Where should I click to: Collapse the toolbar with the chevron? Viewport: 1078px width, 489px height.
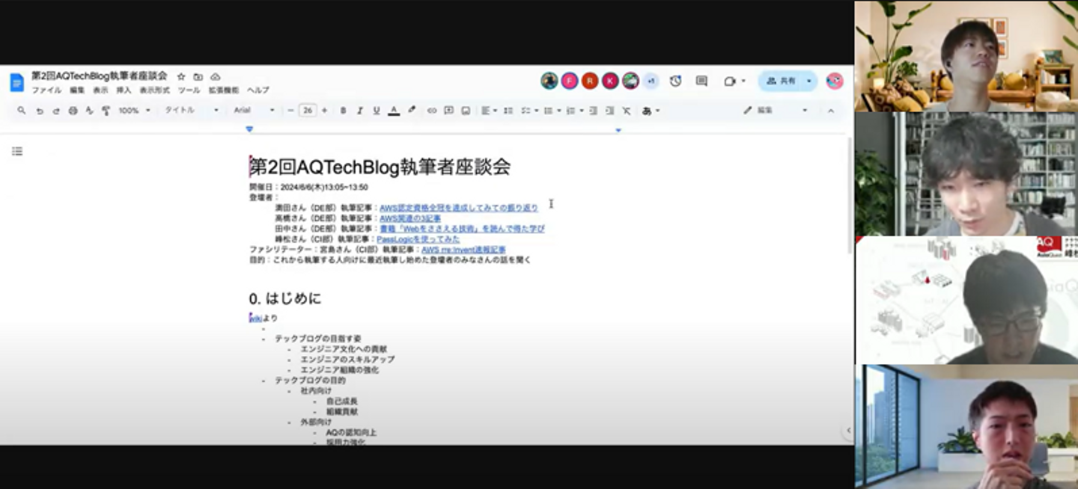830,111
